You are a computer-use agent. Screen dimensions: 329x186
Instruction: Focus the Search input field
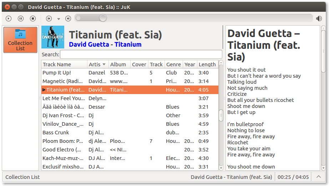[141, 55]
